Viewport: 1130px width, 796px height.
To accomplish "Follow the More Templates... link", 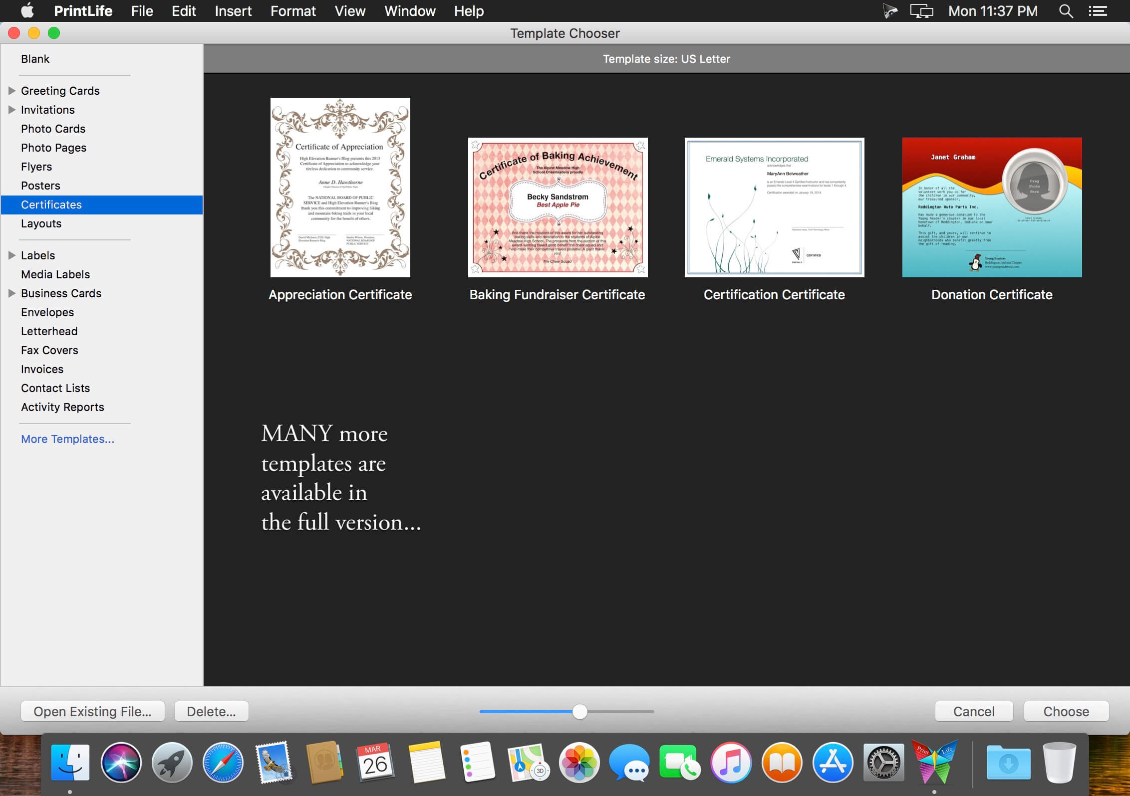I will click(67, 439).
